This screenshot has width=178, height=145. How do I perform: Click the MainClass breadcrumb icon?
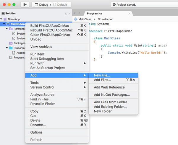(76, 19)
